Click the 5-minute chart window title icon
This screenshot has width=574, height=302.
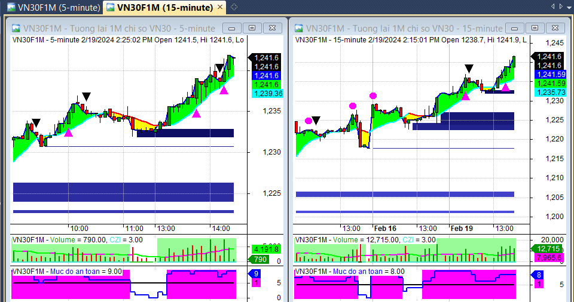tap(16, 28)
